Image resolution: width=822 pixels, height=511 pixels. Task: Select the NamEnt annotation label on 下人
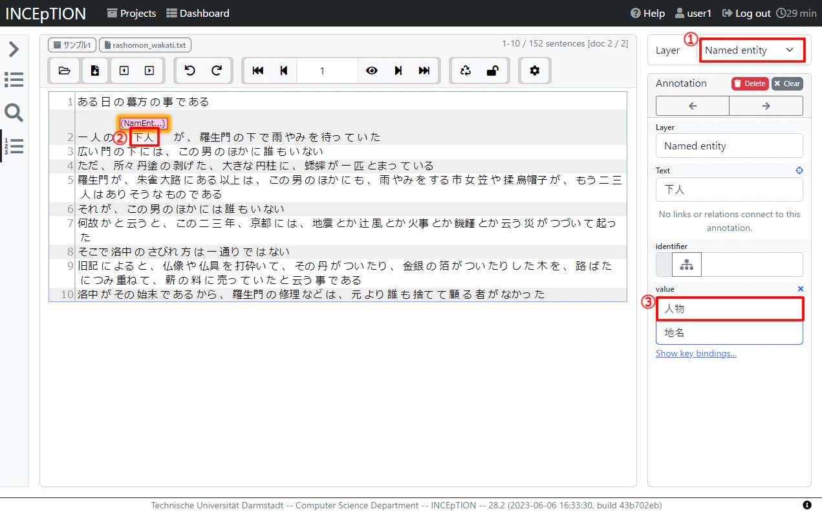pos(144,123)
